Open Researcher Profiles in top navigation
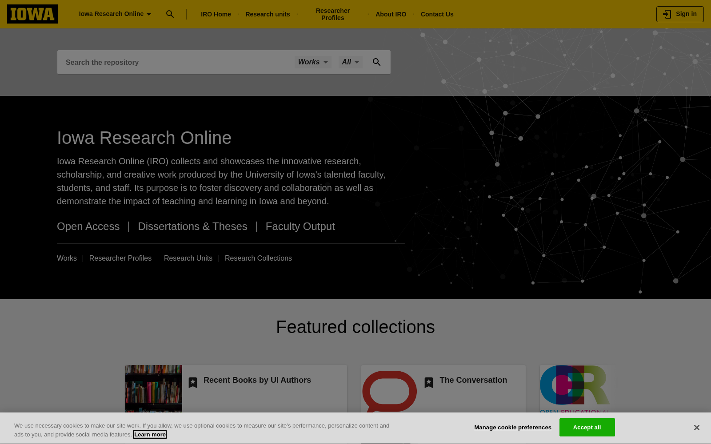 pyautogui.click(x=333, y=14)
